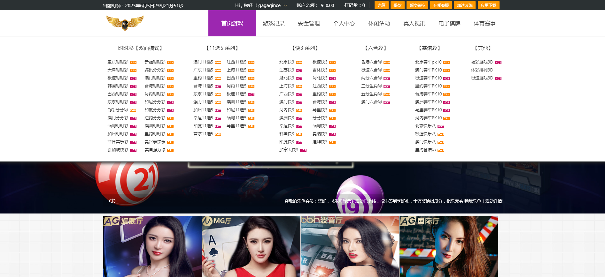Click the 应用下载 button
Image resolution: width=605 pixels, height=277 pixels.
coord(488,5)
